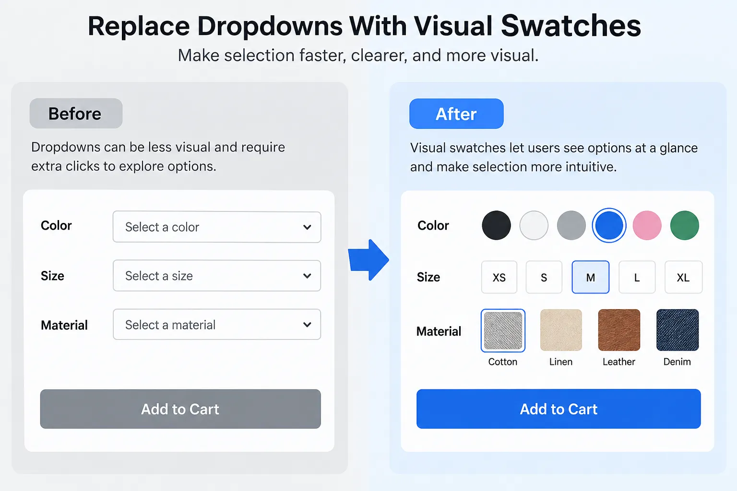Click the 'Linen' caption text
The image size is (737, 491).
[x=561, y=362]
